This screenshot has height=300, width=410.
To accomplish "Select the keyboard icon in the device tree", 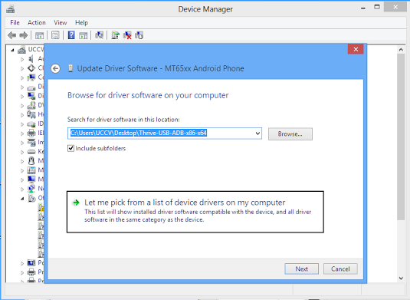I will (31, 152).
